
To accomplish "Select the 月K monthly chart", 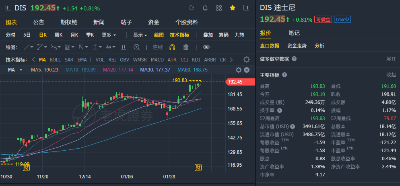I will 74,35.
